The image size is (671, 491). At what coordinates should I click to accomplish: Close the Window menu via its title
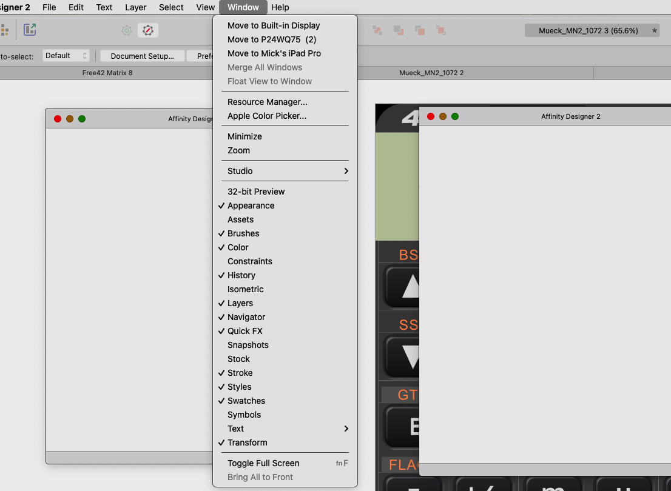click(x=243, y=7)
